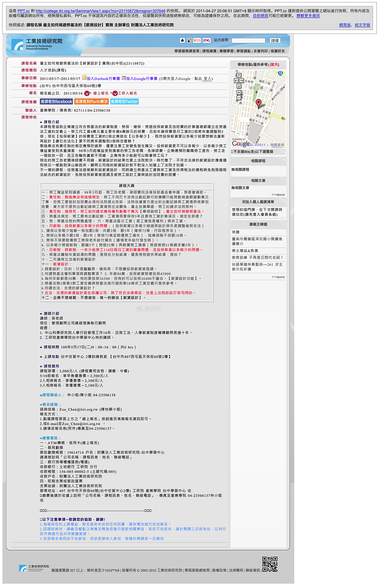
Task: Switch language with the ENG icon
Action: pos(206,41)
